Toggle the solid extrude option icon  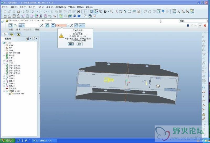click(x=10, y=25)
